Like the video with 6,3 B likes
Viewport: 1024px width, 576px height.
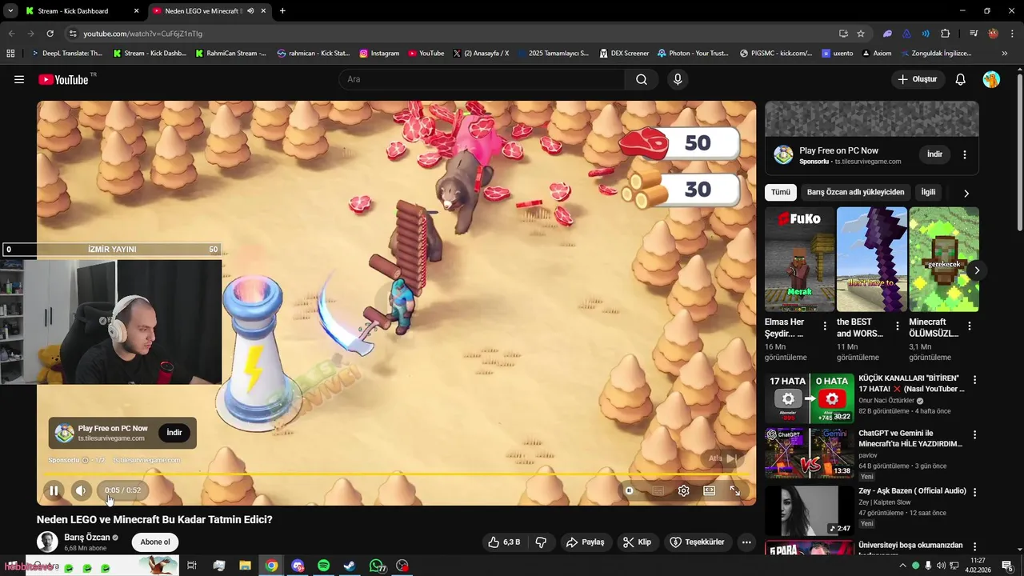[504, 542]
